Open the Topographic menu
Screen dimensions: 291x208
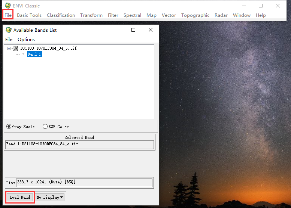tap(195, 15)
